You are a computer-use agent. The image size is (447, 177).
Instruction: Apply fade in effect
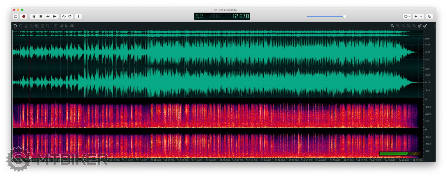(61, 26)
